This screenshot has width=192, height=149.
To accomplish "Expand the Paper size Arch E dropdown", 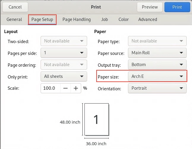I will pyautogui.click(x=157, y=76).
